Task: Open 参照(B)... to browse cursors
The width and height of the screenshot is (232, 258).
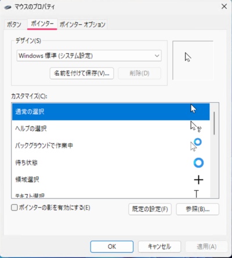Action: [x=197, y=209]
